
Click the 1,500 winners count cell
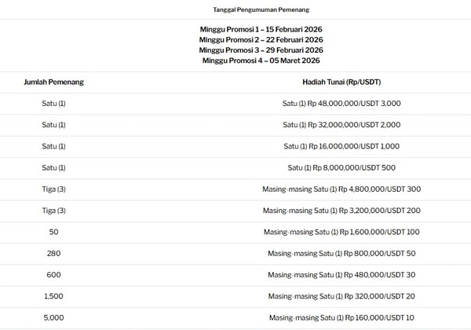pos(53,296)
